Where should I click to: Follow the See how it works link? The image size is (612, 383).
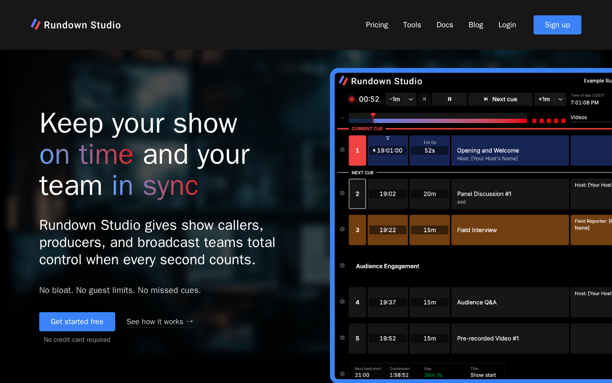tap(160, 322)
